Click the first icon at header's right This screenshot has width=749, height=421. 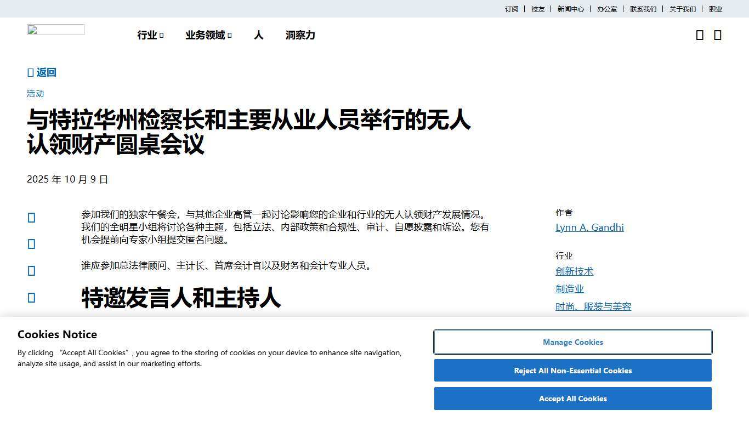[x=700, y=35]
